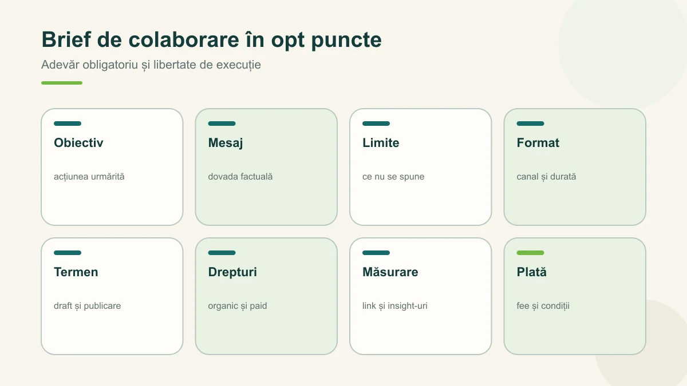Select the 'Plată' card heading
The image size is (687, 386).
coord(531,272)
